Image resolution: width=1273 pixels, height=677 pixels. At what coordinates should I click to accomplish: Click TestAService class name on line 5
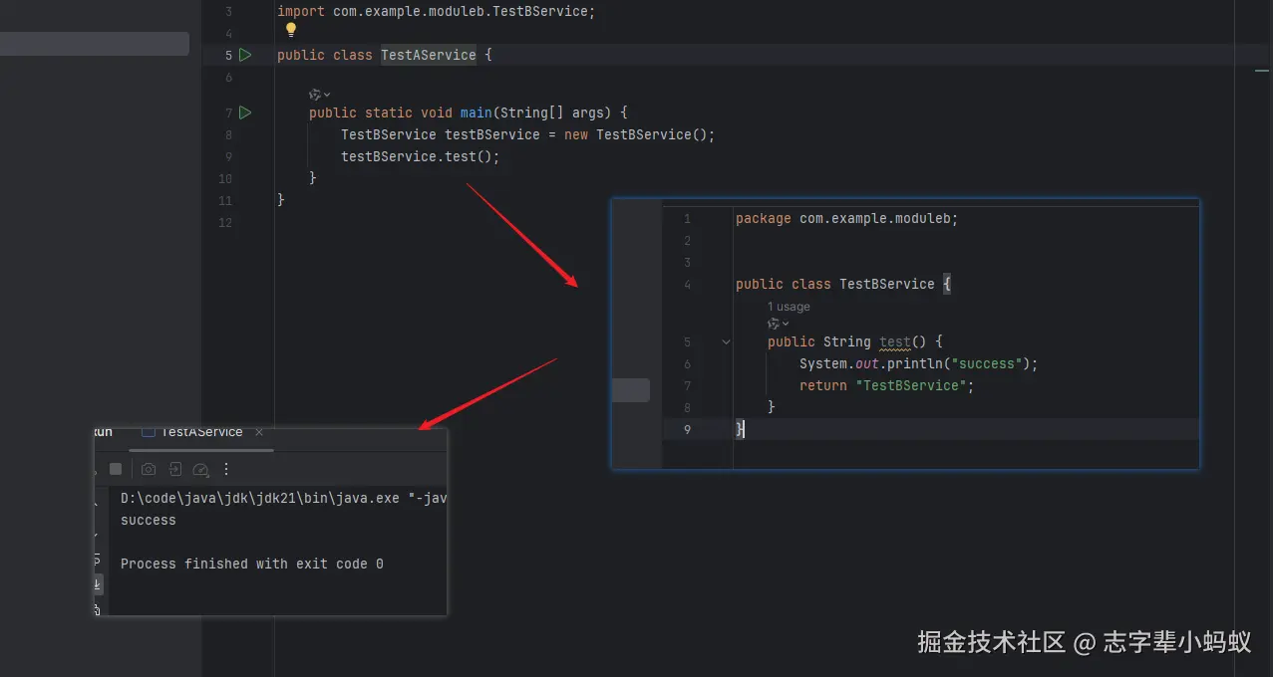429,55
